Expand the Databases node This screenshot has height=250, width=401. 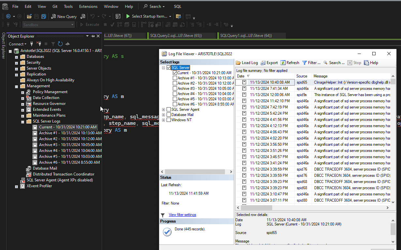click(16, 57)
